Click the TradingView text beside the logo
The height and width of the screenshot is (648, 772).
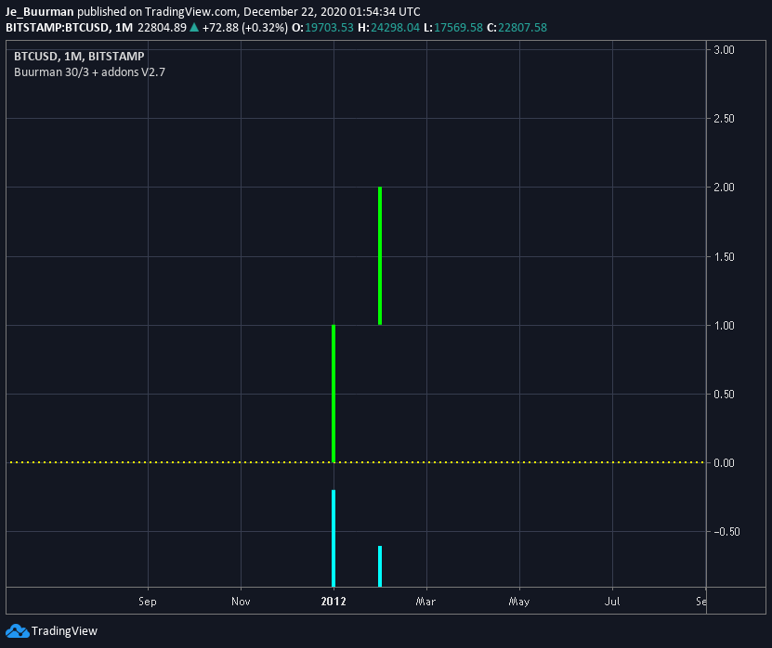coord(64,630)
